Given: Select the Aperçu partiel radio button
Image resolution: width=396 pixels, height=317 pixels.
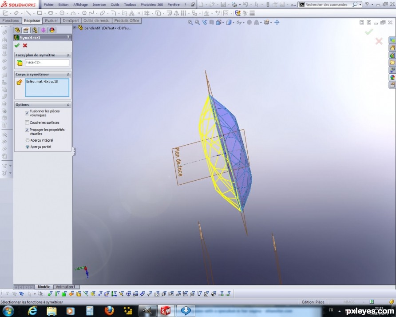Looking at the screenshot, I should [x=28, y=147].
